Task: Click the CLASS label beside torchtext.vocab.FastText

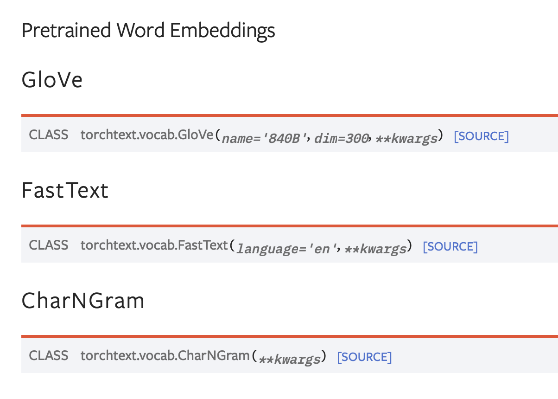Action: tap(49, 245)
